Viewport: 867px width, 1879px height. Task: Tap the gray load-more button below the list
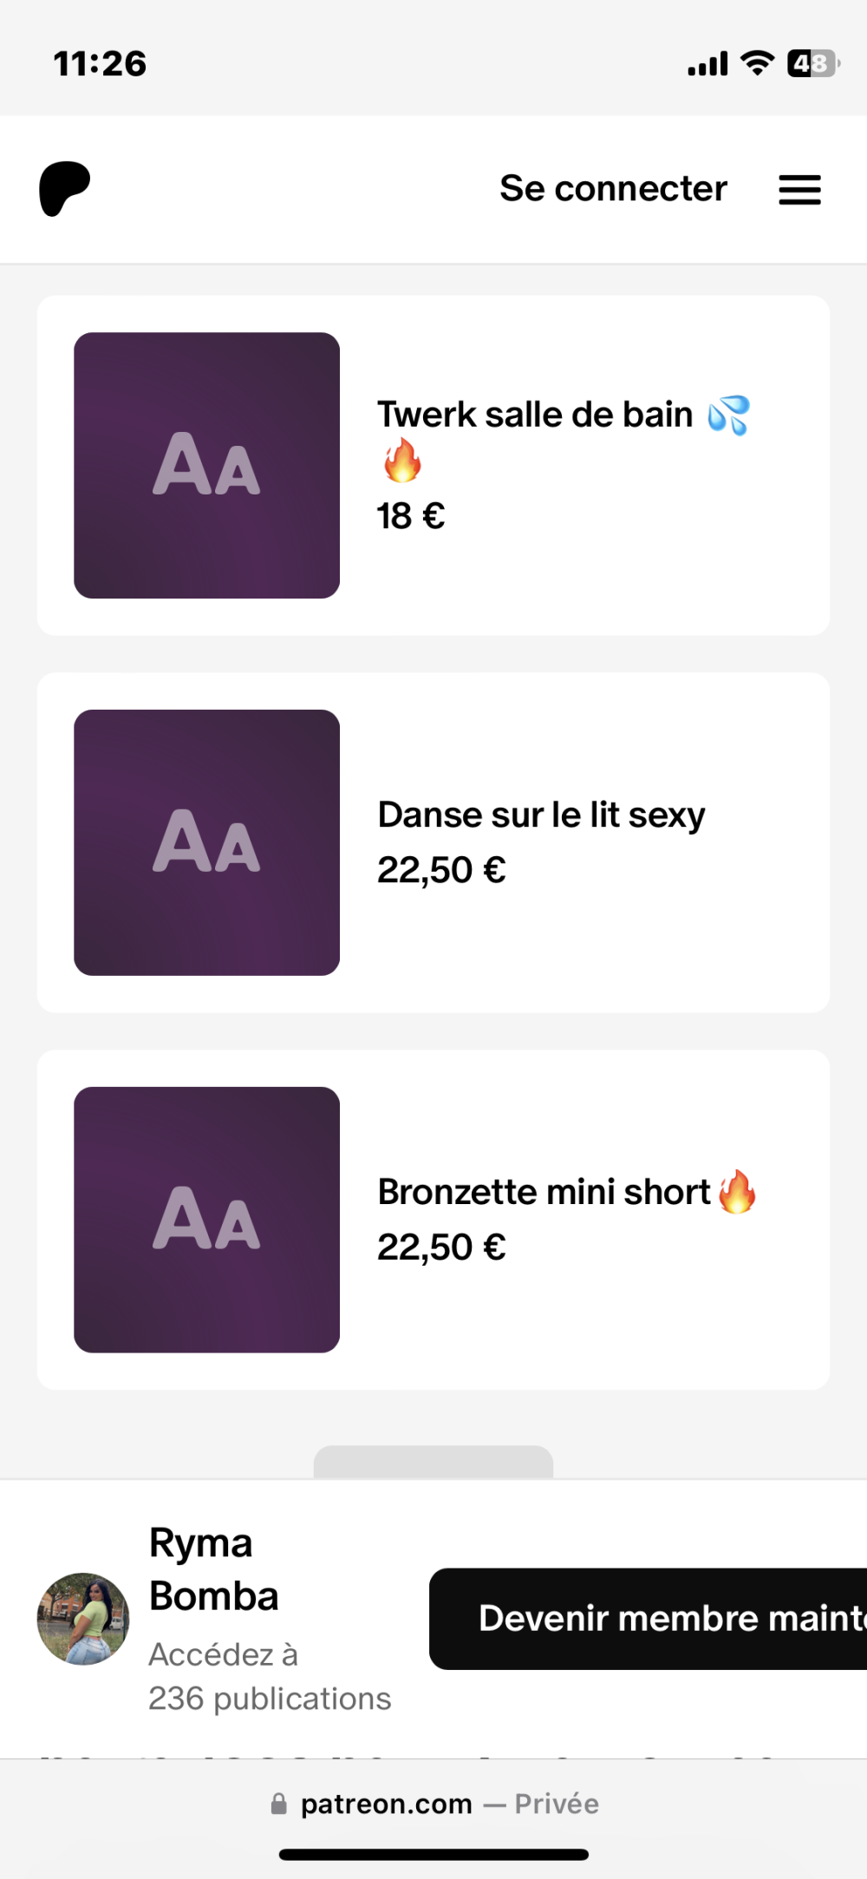pyautogui.click(x=433, y=1463)
